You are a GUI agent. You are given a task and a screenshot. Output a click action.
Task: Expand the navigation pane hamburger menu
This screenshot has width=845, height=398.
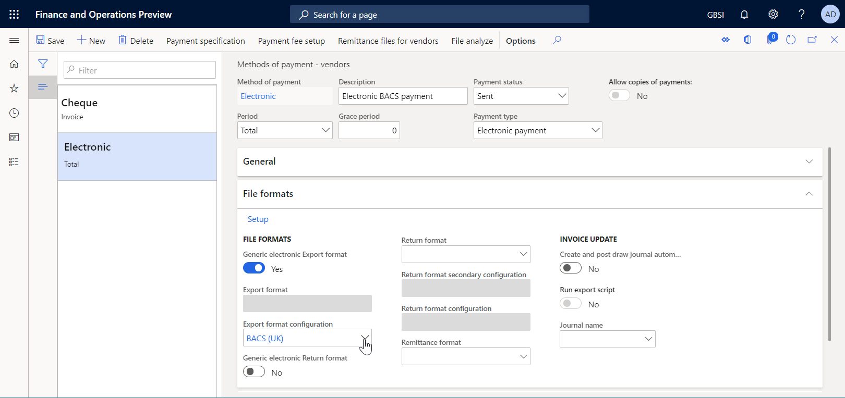[x=14, y=40]
